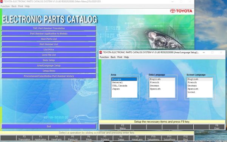The image size is (227, 142).
Task: Click the F6 Price function key
Action: [x=89, y=138]
